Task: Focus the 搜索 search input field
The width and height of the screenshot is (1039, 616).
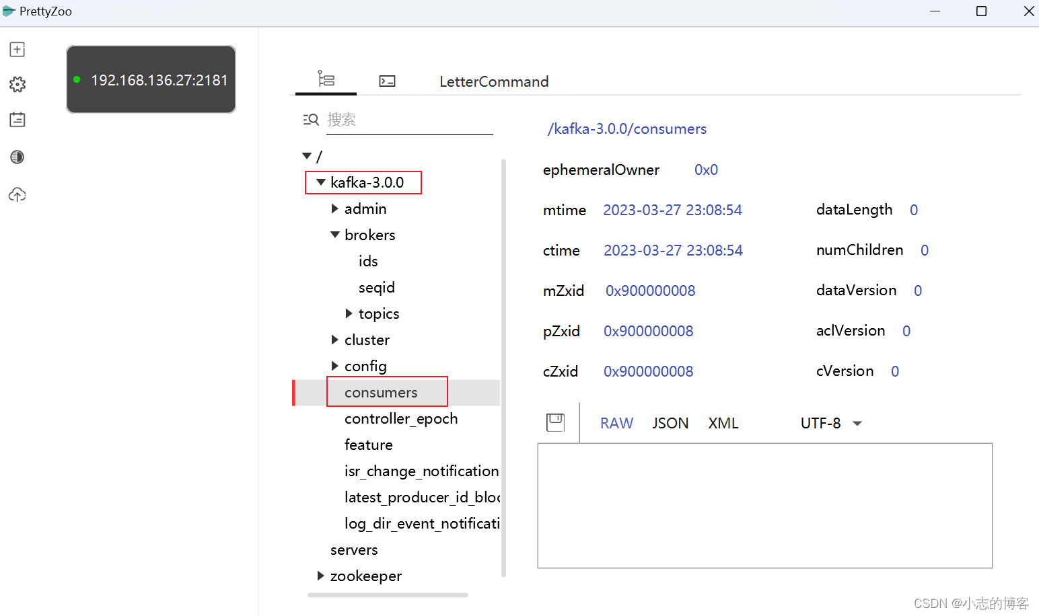Action: point(410,120)
